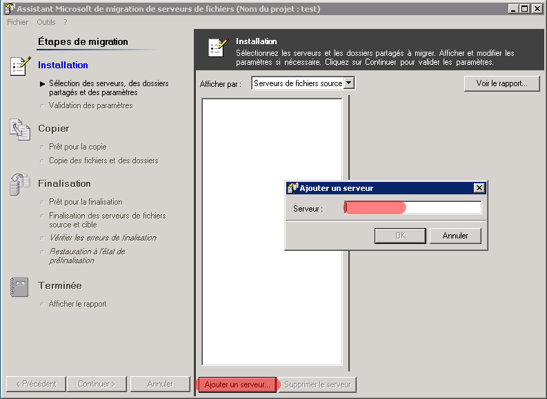The width and height of the screenshot is (547, 399).
Task: Click the Finalisation step servers icon
Action: [x=20, y=185]
